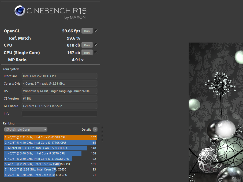This screenshot has height=182, width=243.
Task: Click the rendered ornaments scene image
Action: tap(216, 112)
